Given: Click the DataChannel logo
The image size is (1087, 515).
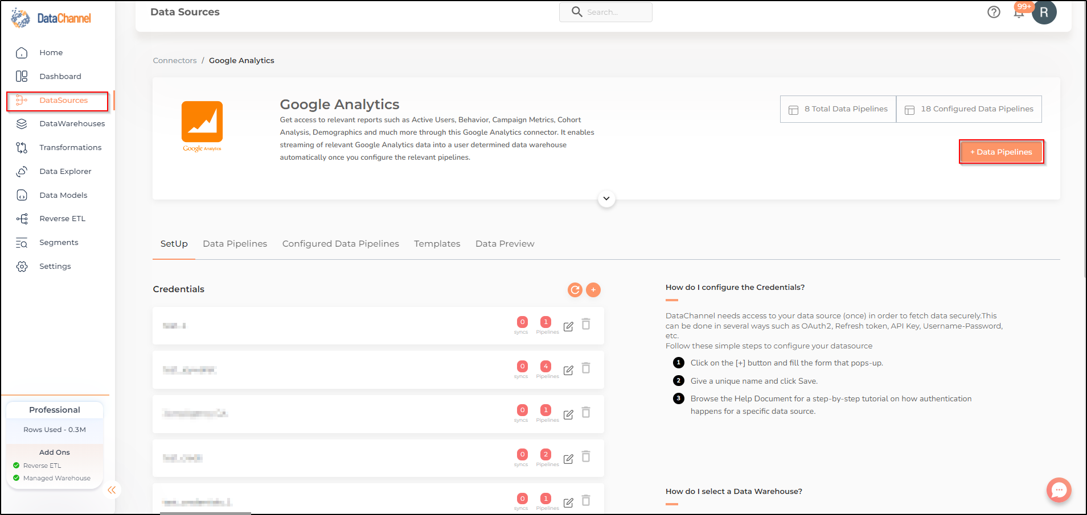Looking at the screenshot, I should (51, 18).
